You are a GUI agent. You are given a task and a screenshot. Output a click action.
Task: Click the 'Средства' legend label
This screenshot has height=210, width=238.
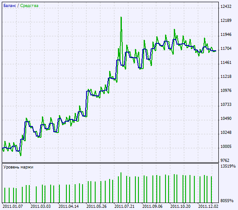[29, 6]
